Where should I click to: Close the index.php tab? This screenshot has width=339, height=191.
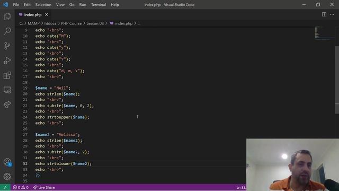click(x=47, y=15)
